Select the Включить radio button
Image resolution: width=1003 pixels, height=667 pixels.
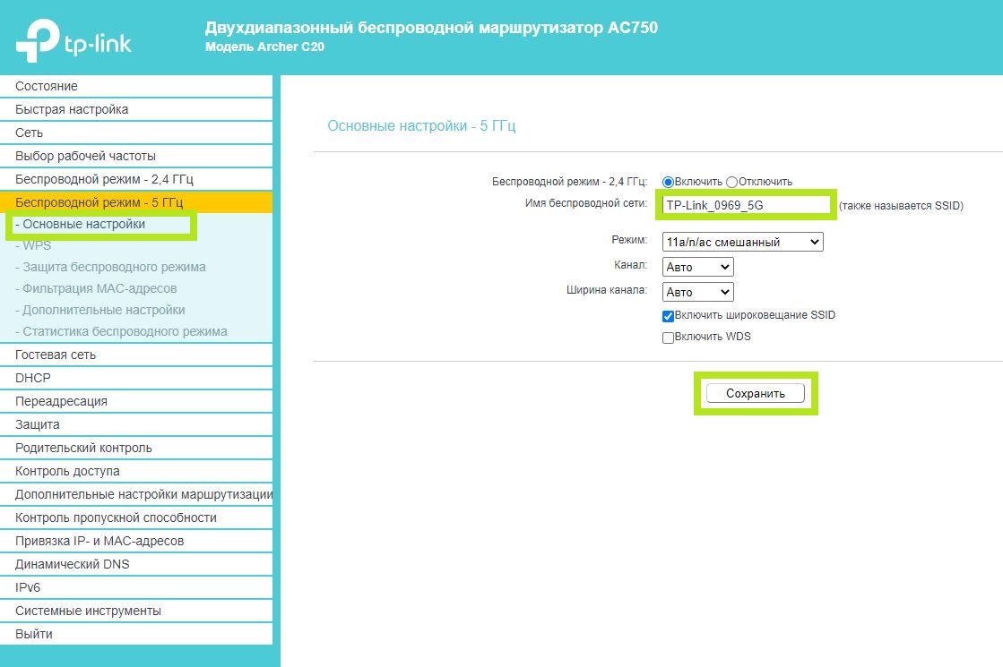[668, 182]
